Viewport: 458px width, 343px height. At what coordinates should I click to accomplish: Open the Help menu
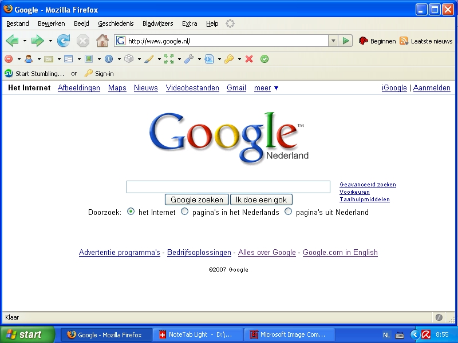(212, 23)
